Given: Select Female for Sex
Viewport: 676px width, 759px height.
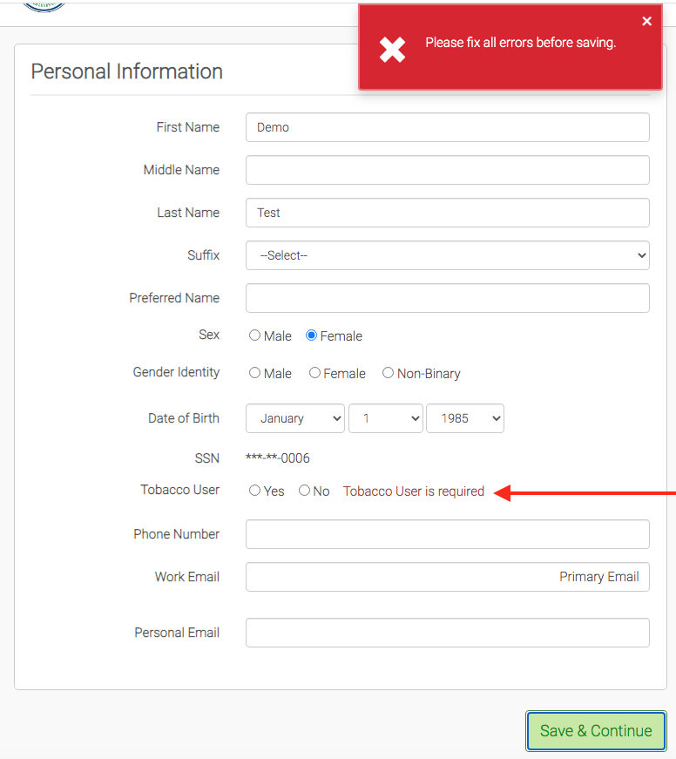Looking at the screenshot, I should [x=311, y=335].
